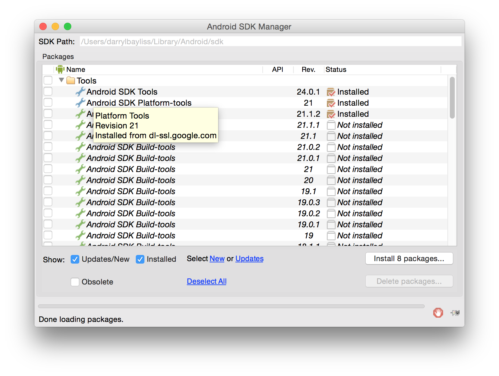Click the Updates link

pyautogui.click(x=249, y=259)
